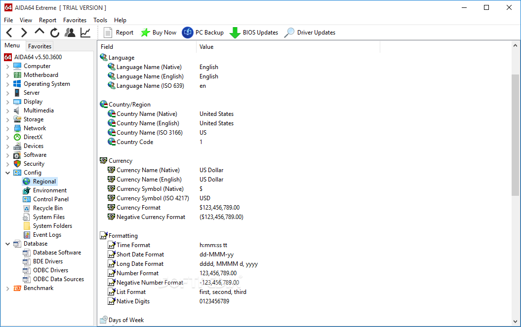Select the Security shield icon
This screenshot has height=327, width=521.
tap(17, 164)
